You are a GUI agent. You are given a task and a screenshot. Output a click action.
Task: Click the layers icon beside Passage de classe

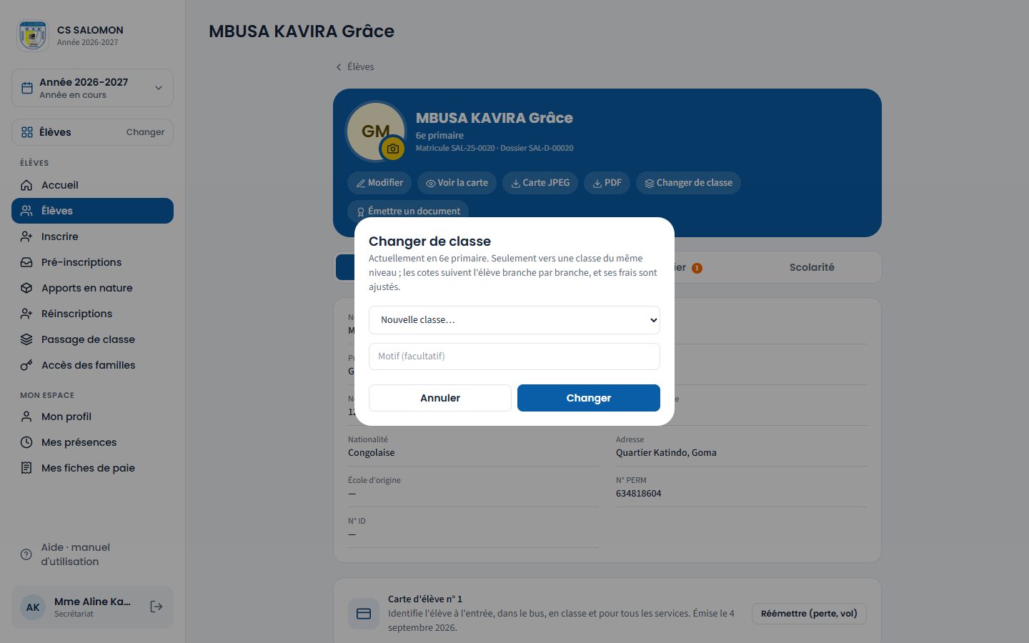point(26,339)
